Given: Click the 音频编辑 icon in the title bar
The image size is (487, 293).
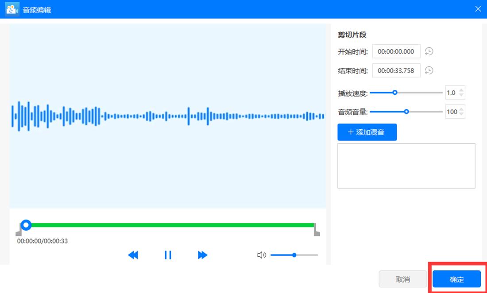Looking at the screenshot, I should [12, 9].
